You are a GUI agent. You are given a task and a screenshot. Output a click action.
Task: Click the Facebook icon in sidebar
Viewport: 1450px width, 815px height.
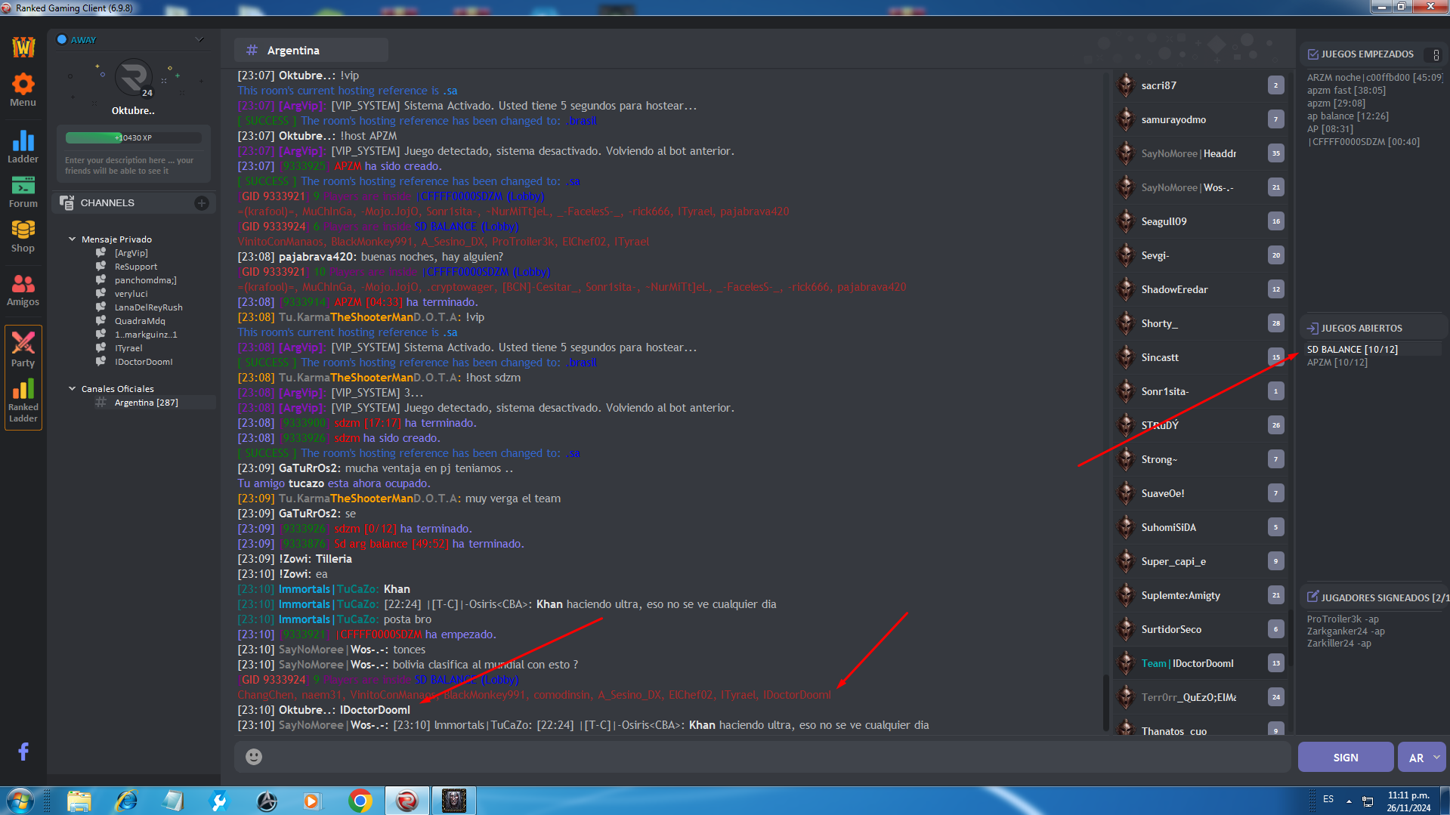tap(23, 751)
